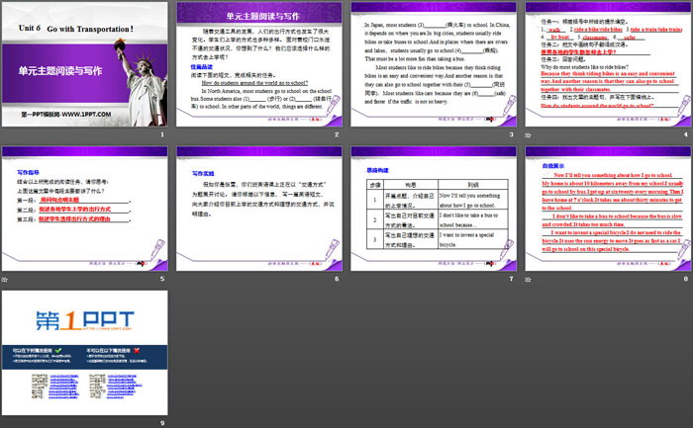Select slide 2 thumbnail with purple title banner

pos(259,64)
